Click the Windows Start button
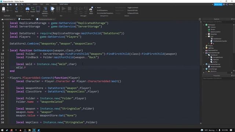 tap(2, 130)
